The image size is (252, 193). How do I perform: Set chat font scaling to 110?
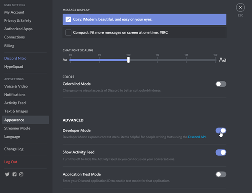157,60
